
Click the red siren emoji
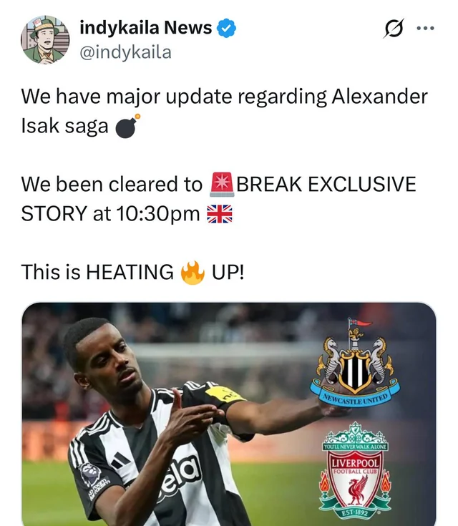click(221, 184)
